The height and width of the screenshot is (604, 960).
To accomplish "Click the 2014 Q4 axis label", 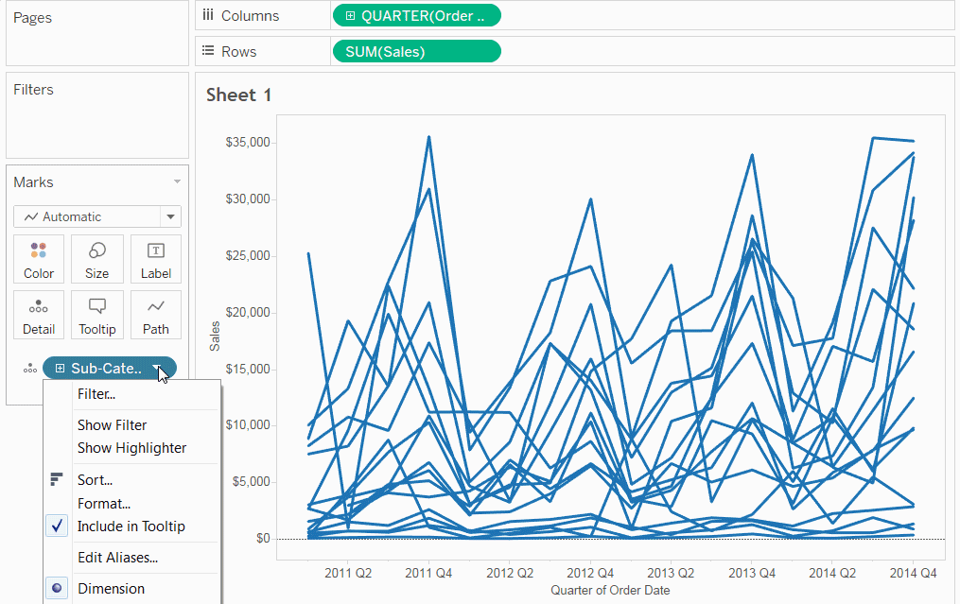I will tap(913, 573).
